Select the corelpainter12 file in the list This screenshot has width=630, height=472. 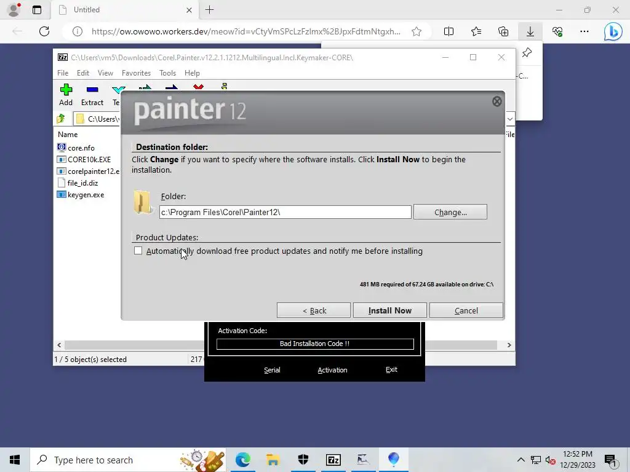coord(89,171)
